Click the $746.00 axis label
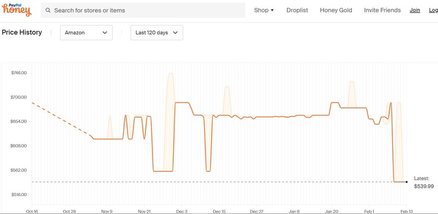The image size is (438, 214). (x=19, y=73)
